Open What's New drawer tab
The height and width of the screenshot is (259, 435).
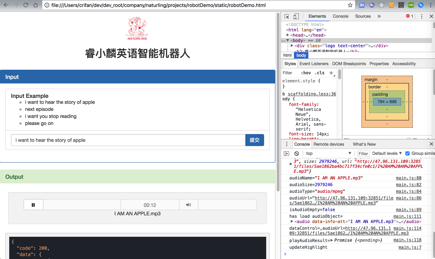coord(364,144)
